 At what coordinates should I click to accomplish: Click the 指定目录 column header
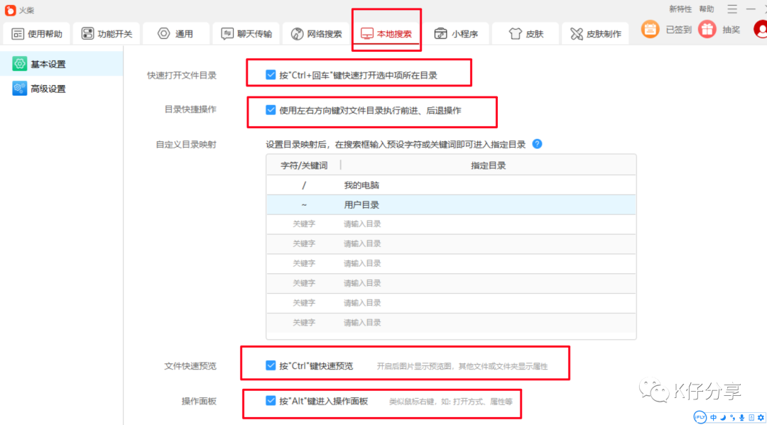488,165
